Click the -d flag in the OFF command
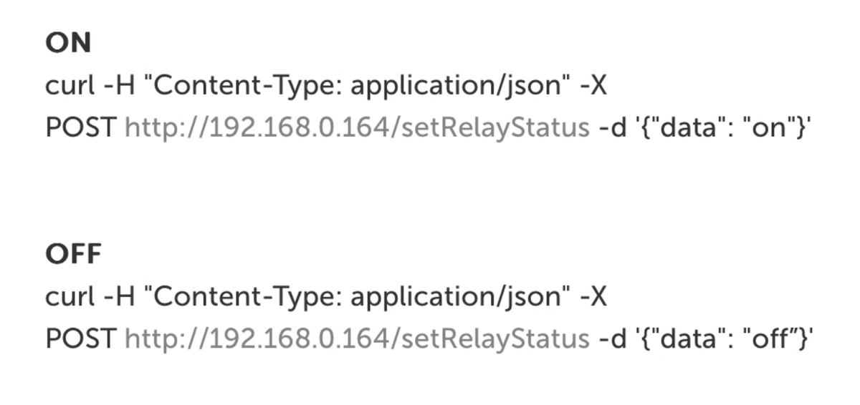The image size is (860, 405). click(611, 338)
